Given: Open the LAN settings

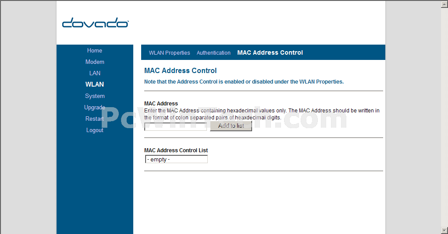Looking at the screenshot, I should [95, 73].
